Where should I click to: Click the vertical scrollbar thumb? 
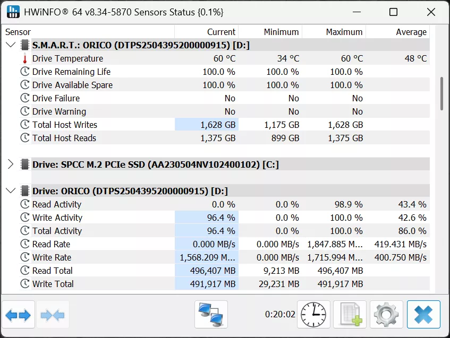click(441, 94)
